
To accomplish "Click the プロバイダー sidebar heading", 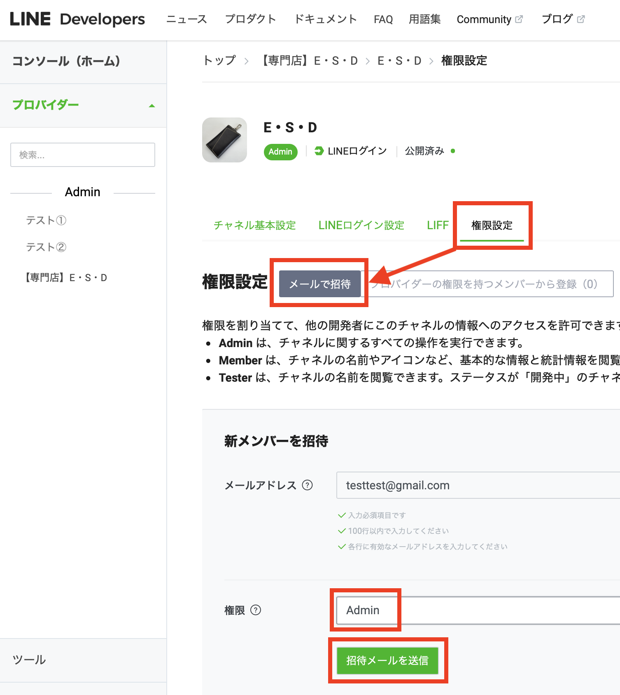I will click(x=46, y=105).
